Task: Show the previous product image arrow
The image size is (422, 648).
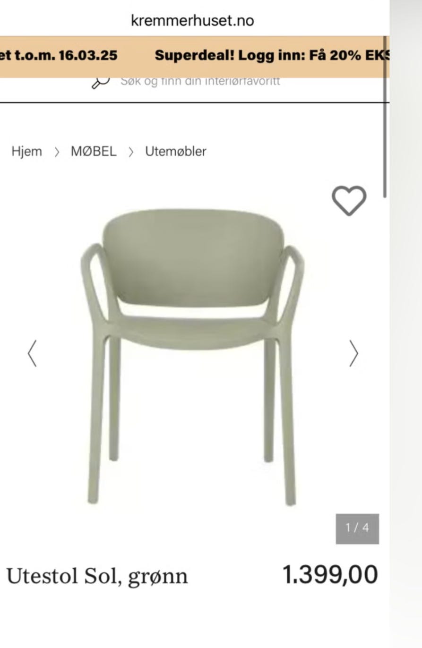Action: pyautogui.click(x=32, y=354)
